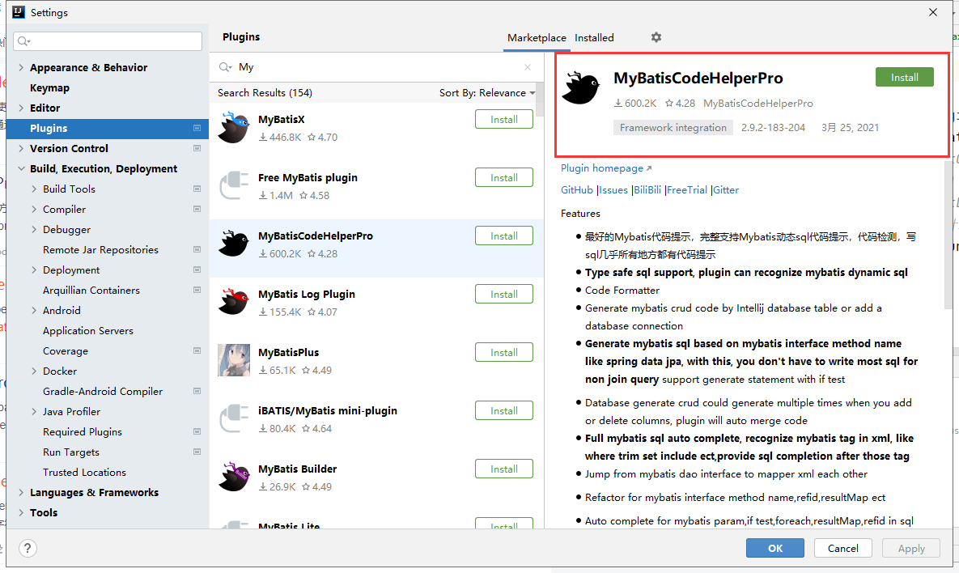Switch to the Installed tab

tap(594, 38)
